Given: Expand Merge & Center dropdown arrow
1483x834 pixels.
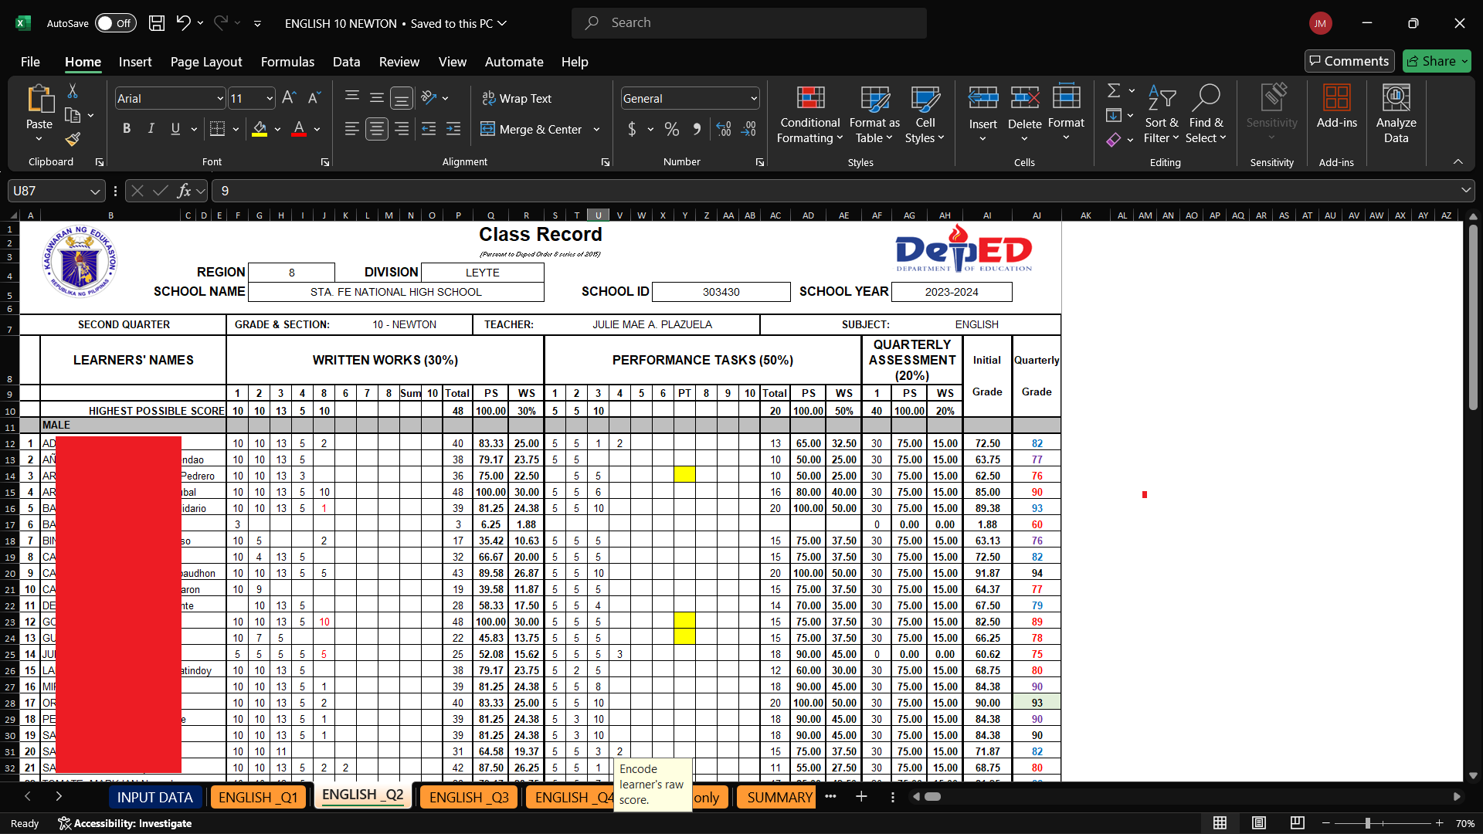Looking at the screenshot, I should tap(596, 129).
